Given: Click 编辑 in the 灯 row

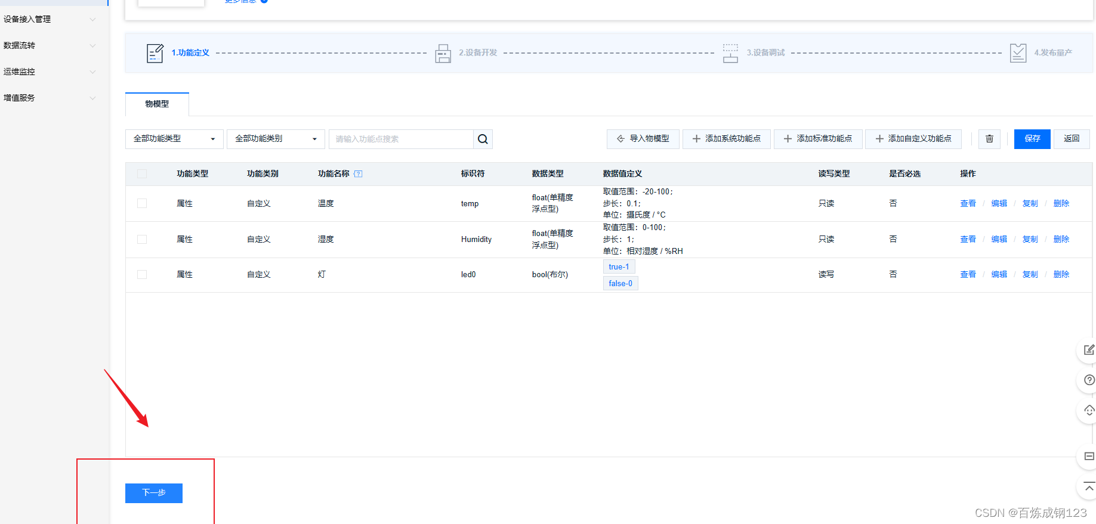Looking at the screenshot, I should (x=999, y=274).
